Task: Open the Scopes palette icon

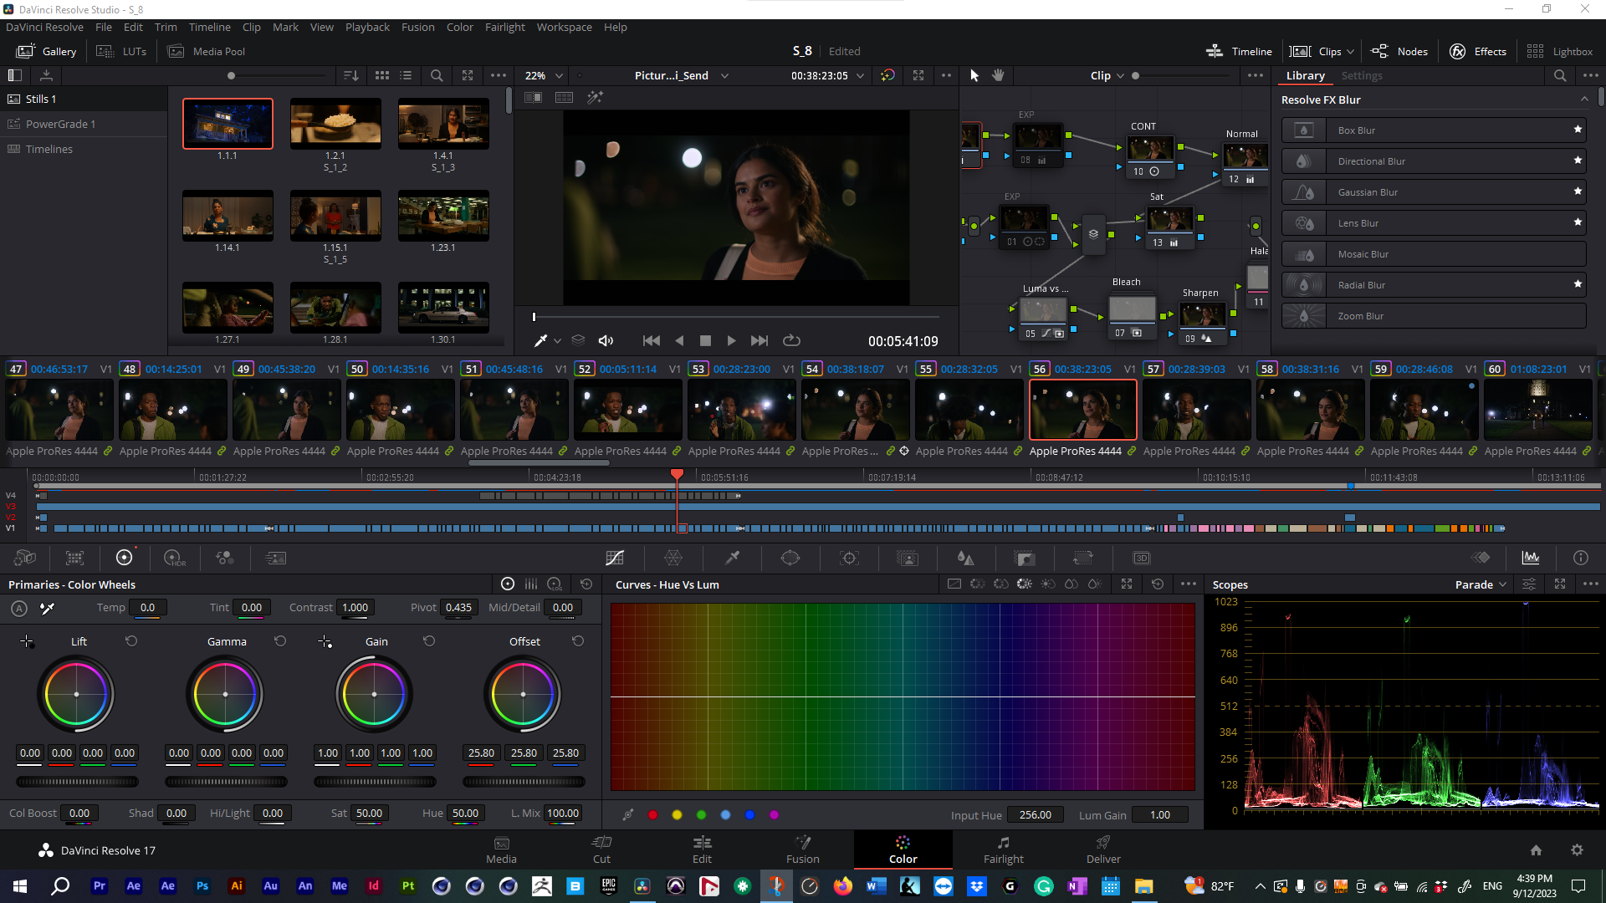Action: click(1531, 558)
